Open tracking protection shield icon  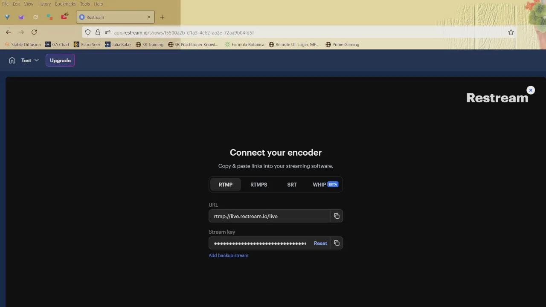[88, 32]
